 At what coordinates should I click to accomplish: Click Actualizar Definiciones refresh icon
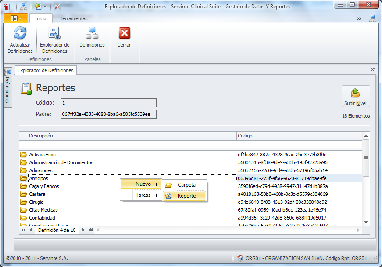click(x=20, y=34)
